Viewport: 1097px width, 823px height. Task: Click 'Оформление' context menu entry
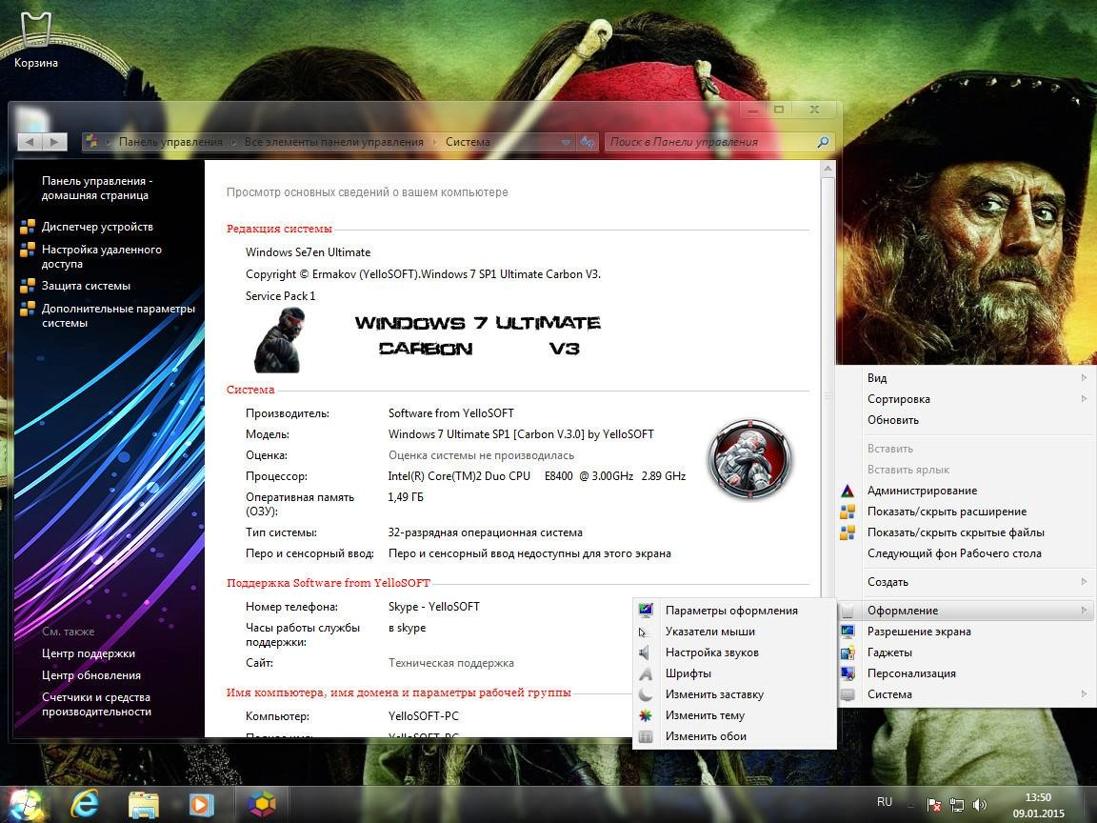(x=966, y=611)
